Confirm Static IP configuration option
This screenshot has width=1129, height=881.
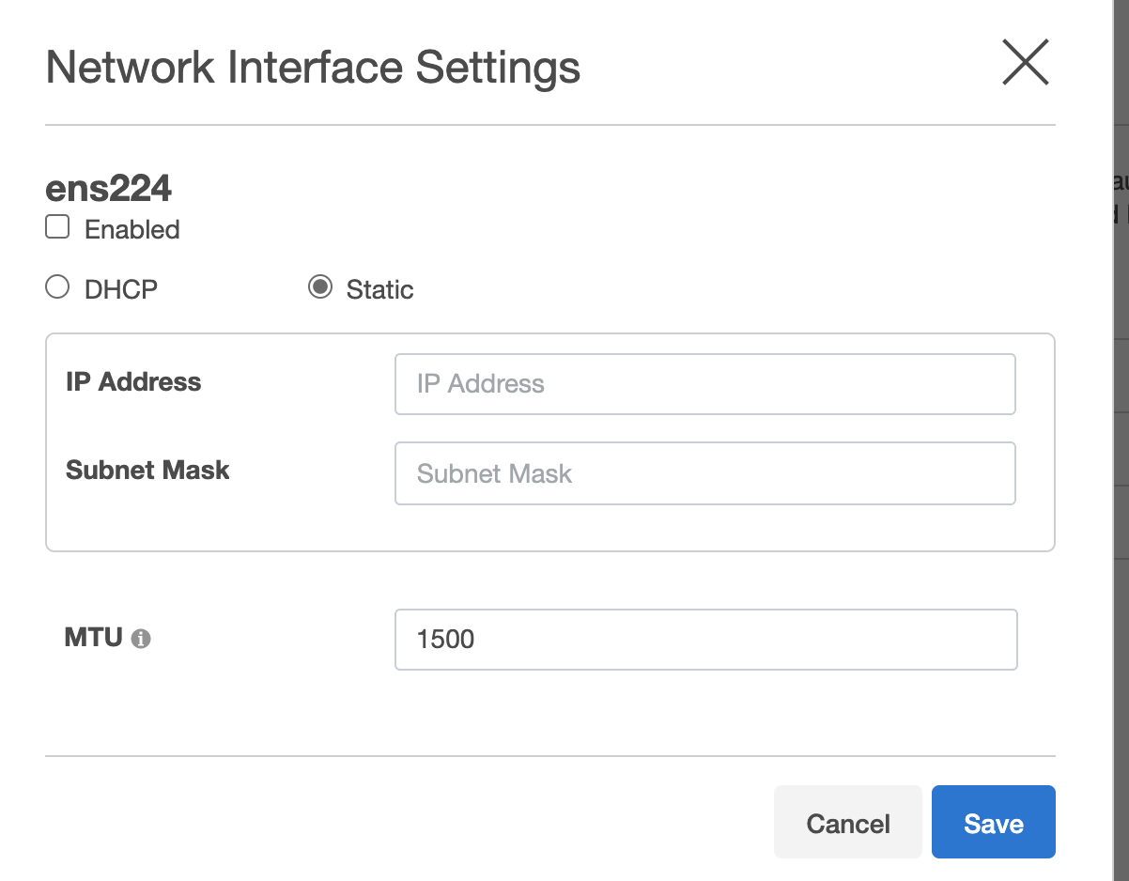(319, 286)
